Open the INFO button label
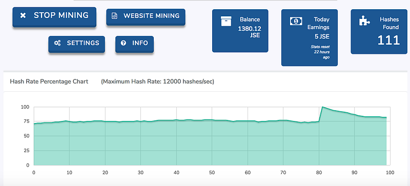 pyautogui.click(x=140, y=43)
